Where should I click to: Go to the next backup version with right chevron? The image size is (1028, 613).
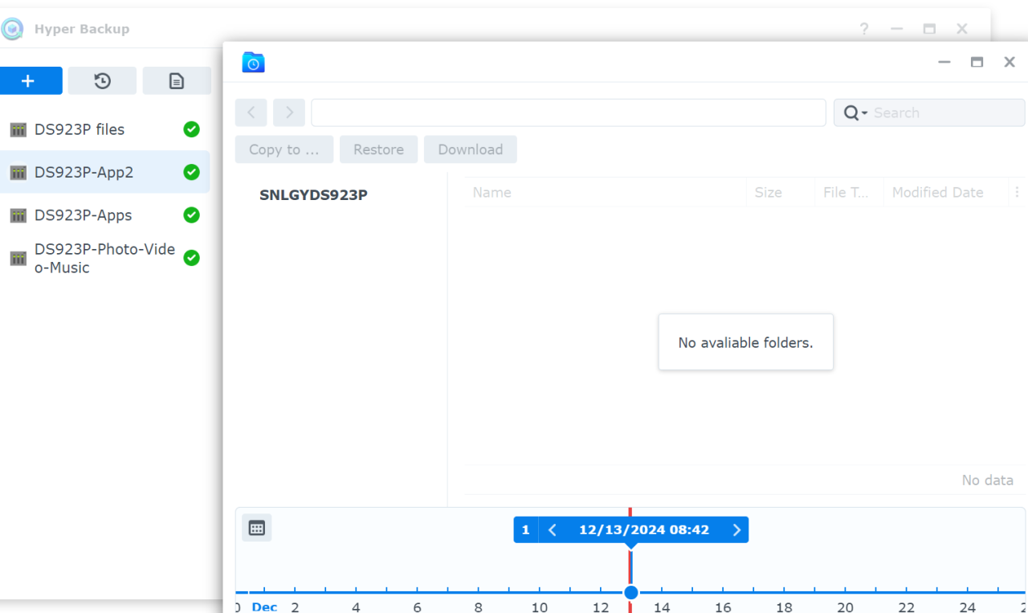point(736,529)
